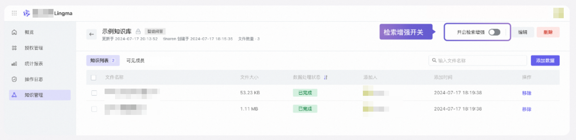
Task: Open 统计报表 statistics chart icon
Action: click(x=14, y=64)
